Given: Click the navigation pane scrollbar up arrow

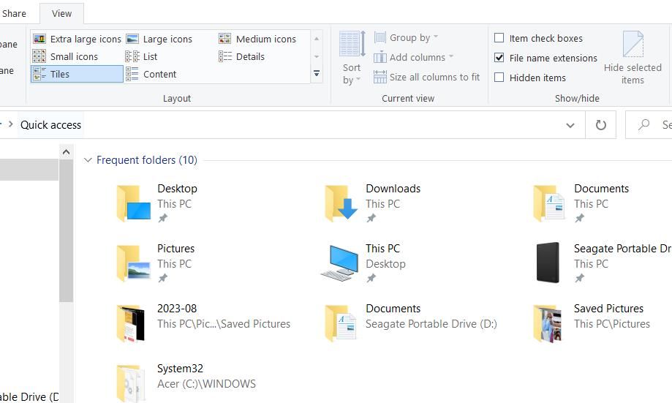Looking at the screenshot, I should tap(66, 152).
